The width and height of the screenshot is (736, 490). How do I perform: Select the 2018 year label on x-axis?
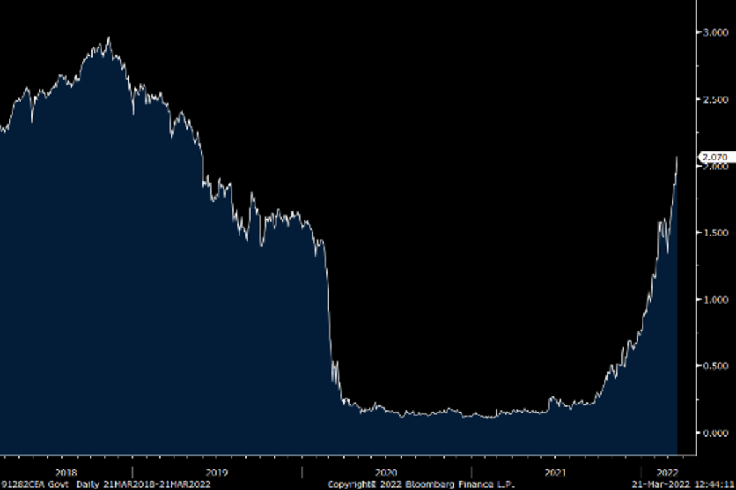pyautogui.click(x=66, y=472)
